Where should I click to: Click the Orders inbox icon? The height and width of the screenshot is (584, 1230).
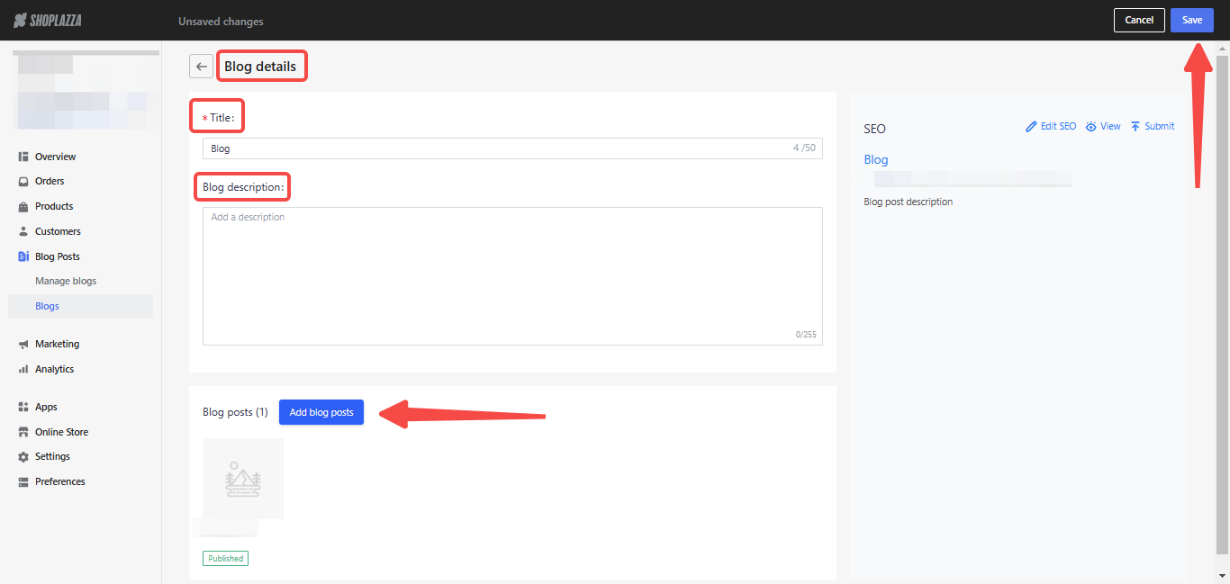[x=23, y=181]
